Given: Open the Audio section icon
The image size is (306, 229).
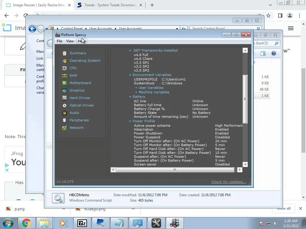Looking at the screenshot, I should [x=65, y=113].
